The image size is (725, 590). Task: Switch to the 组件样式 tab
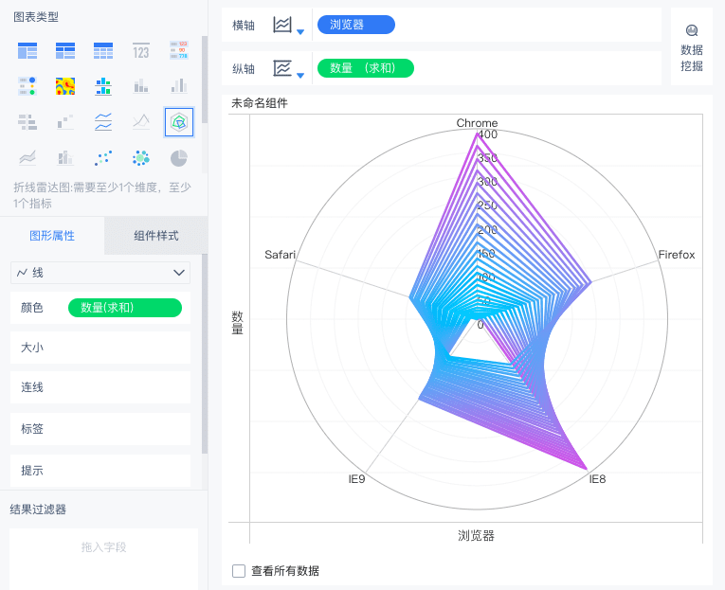155,236
